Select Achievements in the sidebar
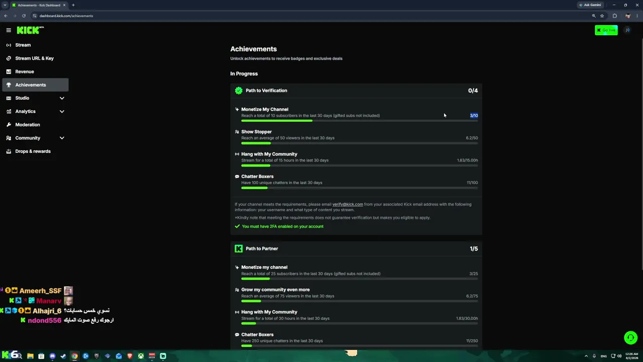This screenshot has width=643, height=362. [x=35, y=85]
